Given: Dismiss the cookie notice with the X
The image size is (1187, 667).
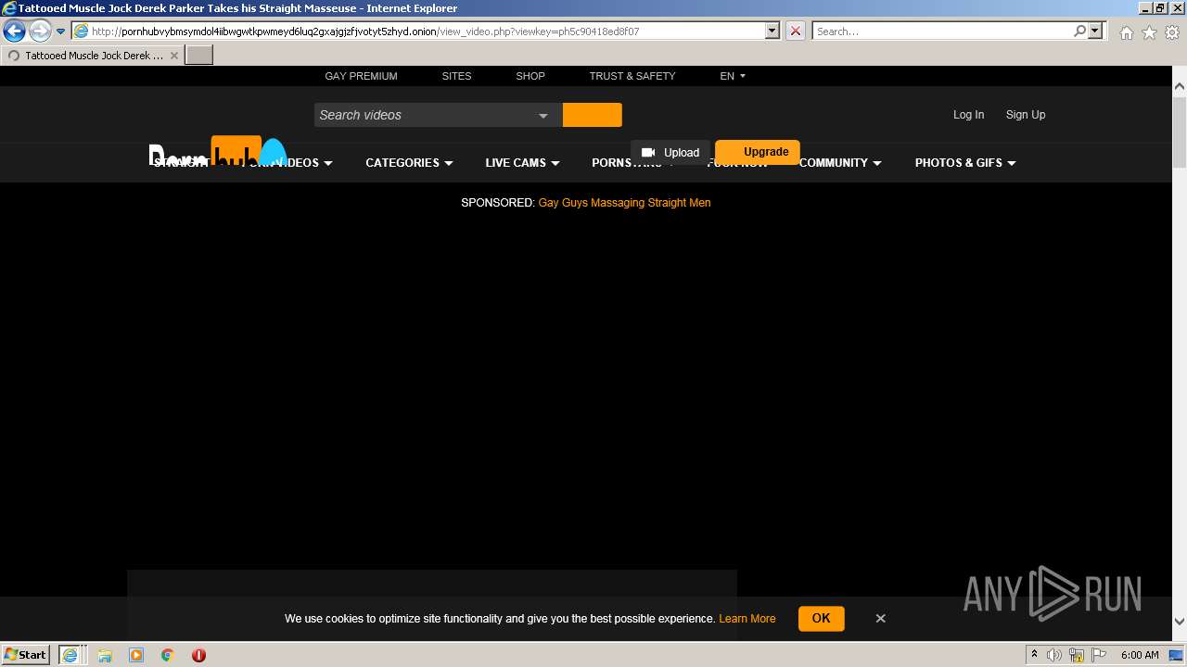Looking at the screenshot, I should coord(881,618).
